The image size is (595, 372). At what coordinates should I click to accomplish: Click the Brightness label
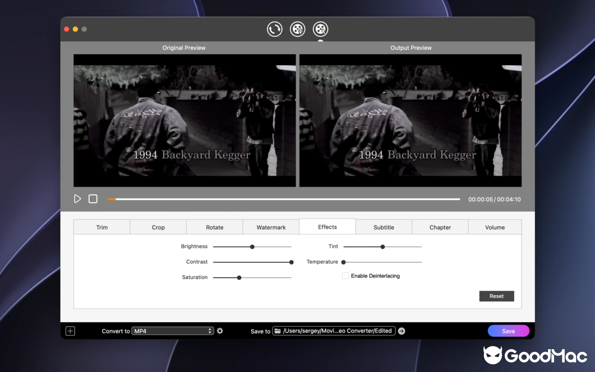pyautogui.click(x=194, y=246)
